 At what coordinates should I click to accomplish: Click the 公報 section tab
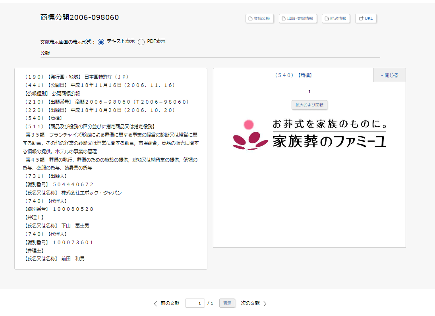coord(45,53)
